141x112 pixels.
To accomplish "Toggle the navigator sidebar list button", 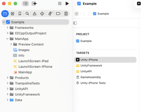I will coord(26,4).
